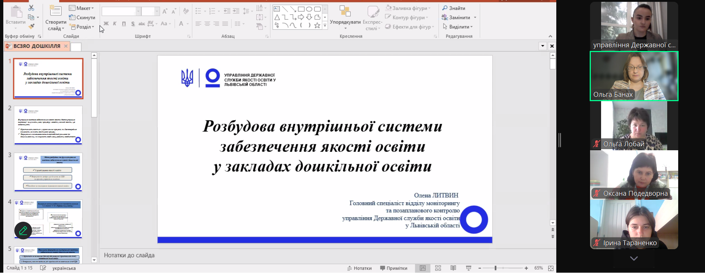Image resolution: width=705 pixels, height=273 pixels.
Task: Click the empty tab beside the document tab
Action: point(76,47)
